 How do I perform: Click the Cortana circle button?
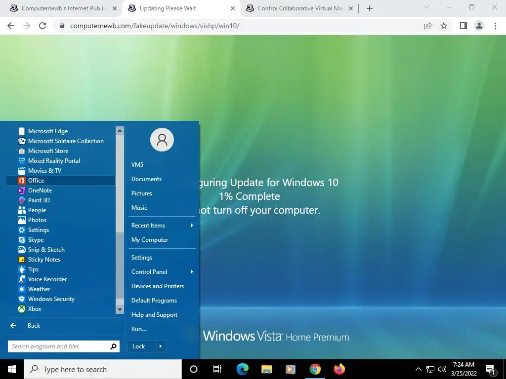pyautogui.click(x=194, y=369)
